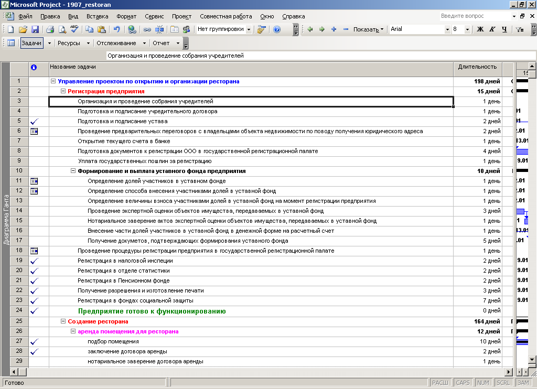Click in the 'Введите вопрос' help field
This screenshot has height=389, width=537.
point(475,16)
